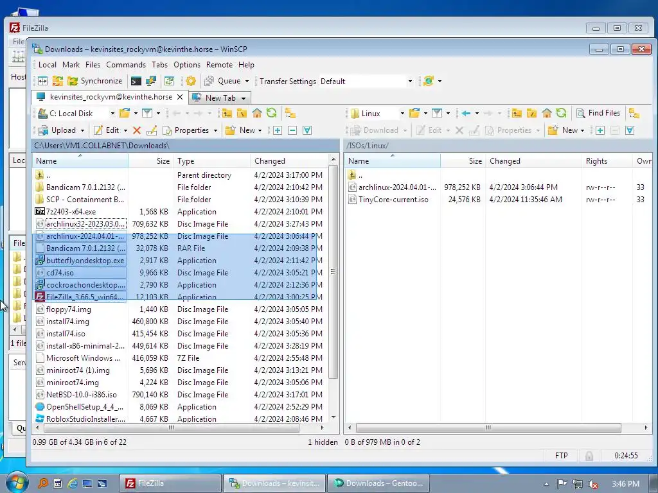Select the 7z2403-x64.exe file
Viewport: 658px width, 493px height.
click(x=71, y=212)
